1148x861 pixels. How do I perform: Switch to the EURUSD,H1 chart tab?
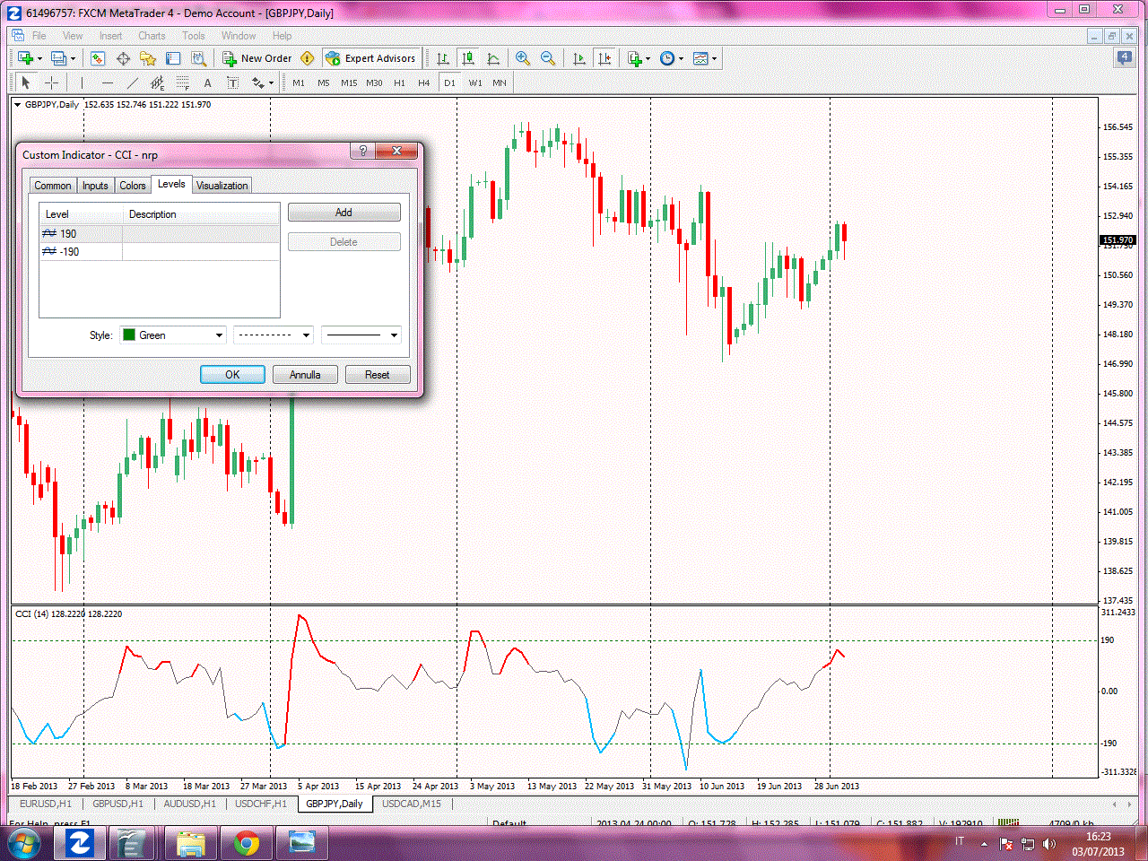point(46,804)
